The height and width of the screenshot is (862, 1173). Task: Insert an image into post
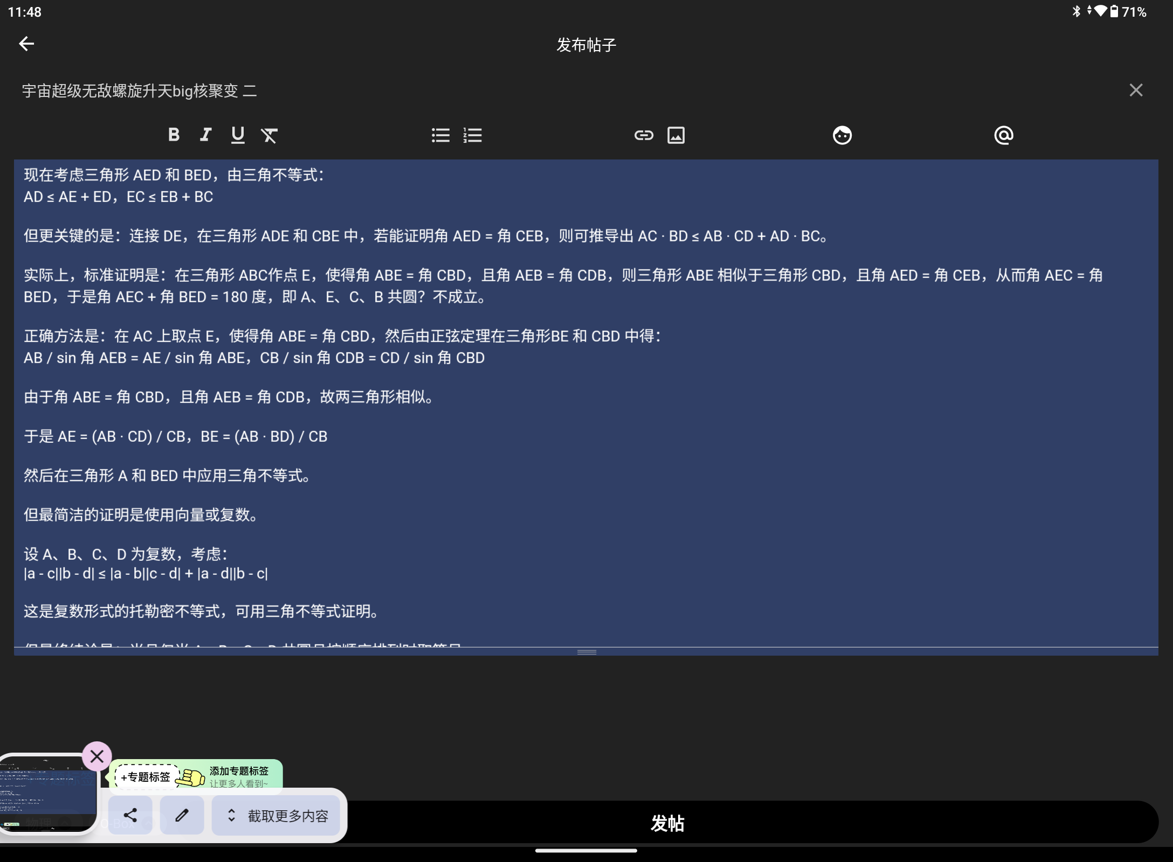coord(676,135)
